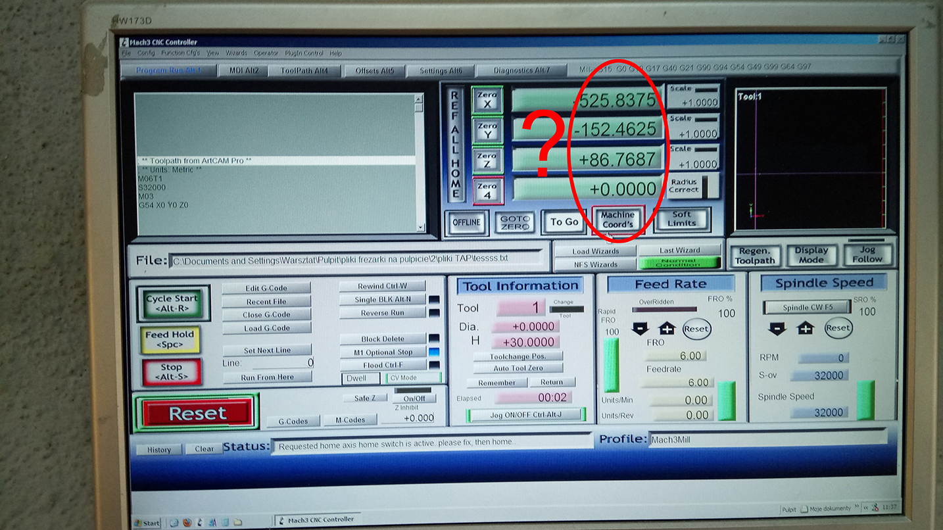The height and width of the screenshot is (530, 943).
Task: Click the feed rate green bar
Action: coord(727,400)
